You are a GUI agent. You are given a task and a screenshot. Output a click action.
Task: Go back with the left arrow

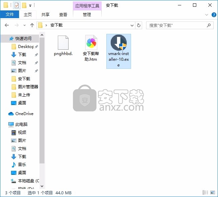tap(7, 25)
